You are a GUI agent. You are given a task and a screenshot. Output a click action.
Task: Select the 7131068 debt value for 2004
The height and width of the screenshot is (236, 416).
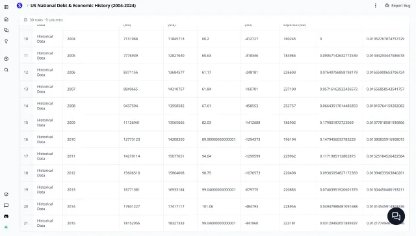pyautogui.click(x=131, y=39)
